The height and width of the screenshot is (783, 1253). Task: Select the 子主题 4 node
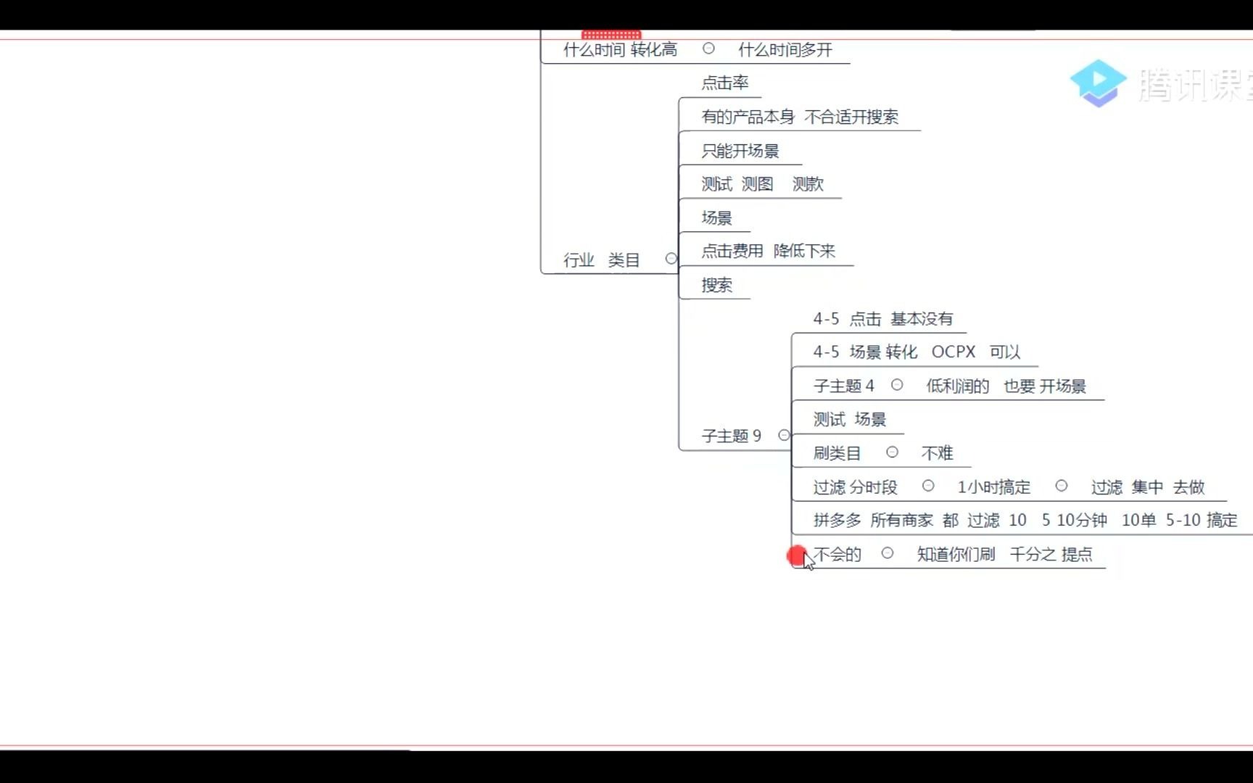tap(844, 386)
